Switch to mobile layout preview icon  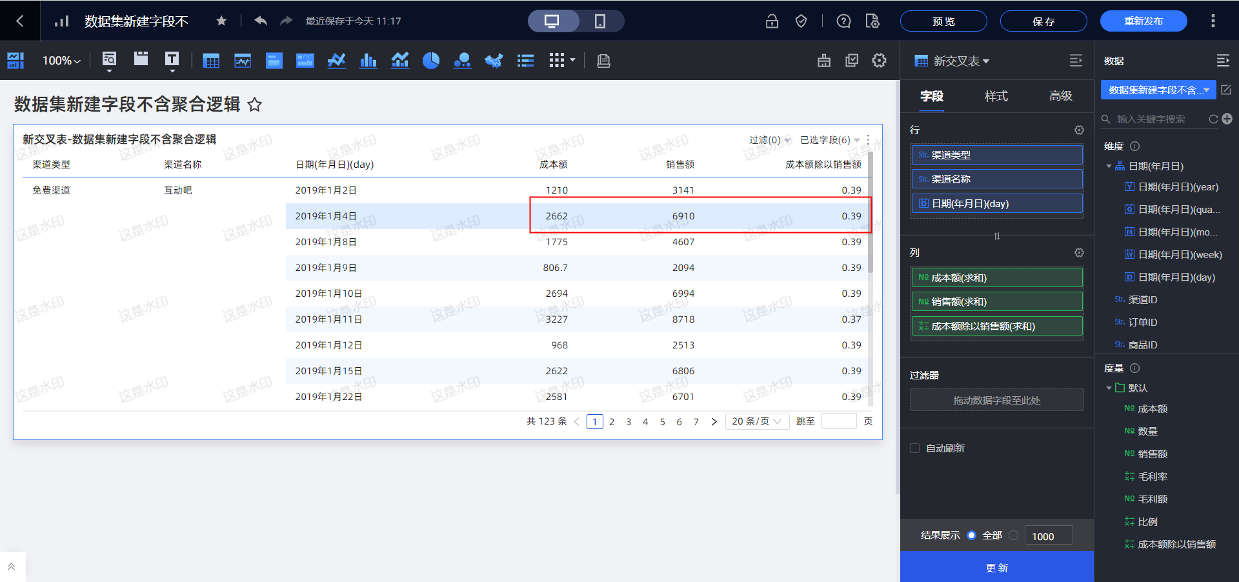599,21
